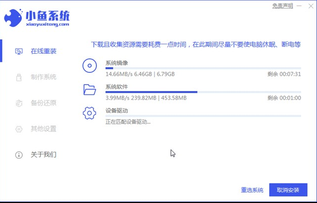Click the 剩余 00:01:00 remaining time
Image resolution: width=317 pixels, height=203 pixels.
[284, 98]
